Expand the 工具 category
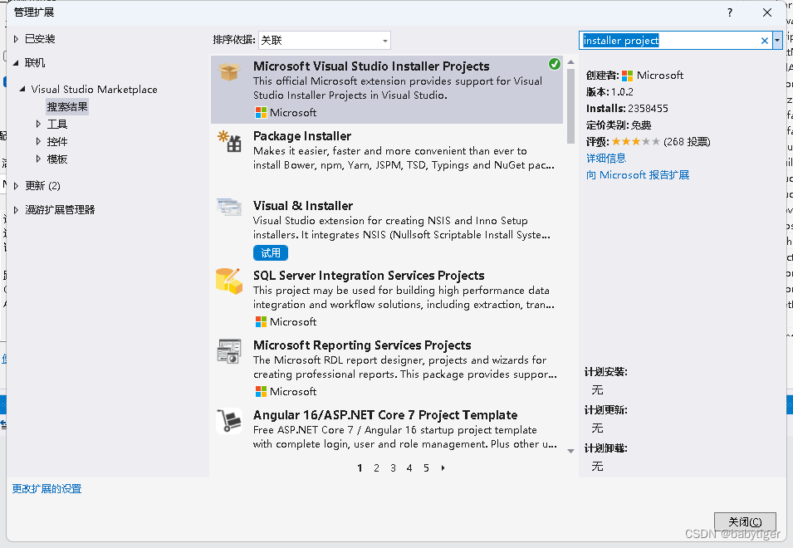This screenshot has width=793, height=548. (38, 124)
